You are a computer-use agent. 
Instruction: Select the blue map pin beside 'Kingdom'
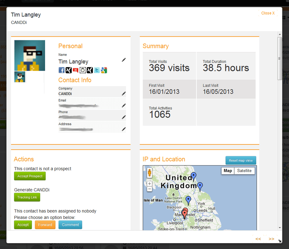(x=200, y=186)
